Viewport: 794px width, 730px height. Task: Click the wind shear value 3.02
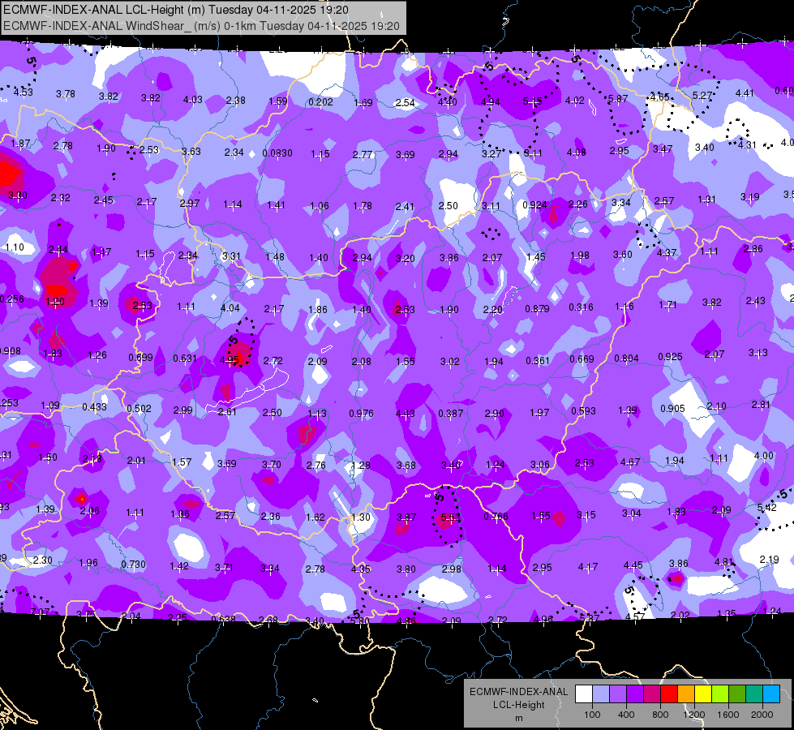tap(449, 362)
